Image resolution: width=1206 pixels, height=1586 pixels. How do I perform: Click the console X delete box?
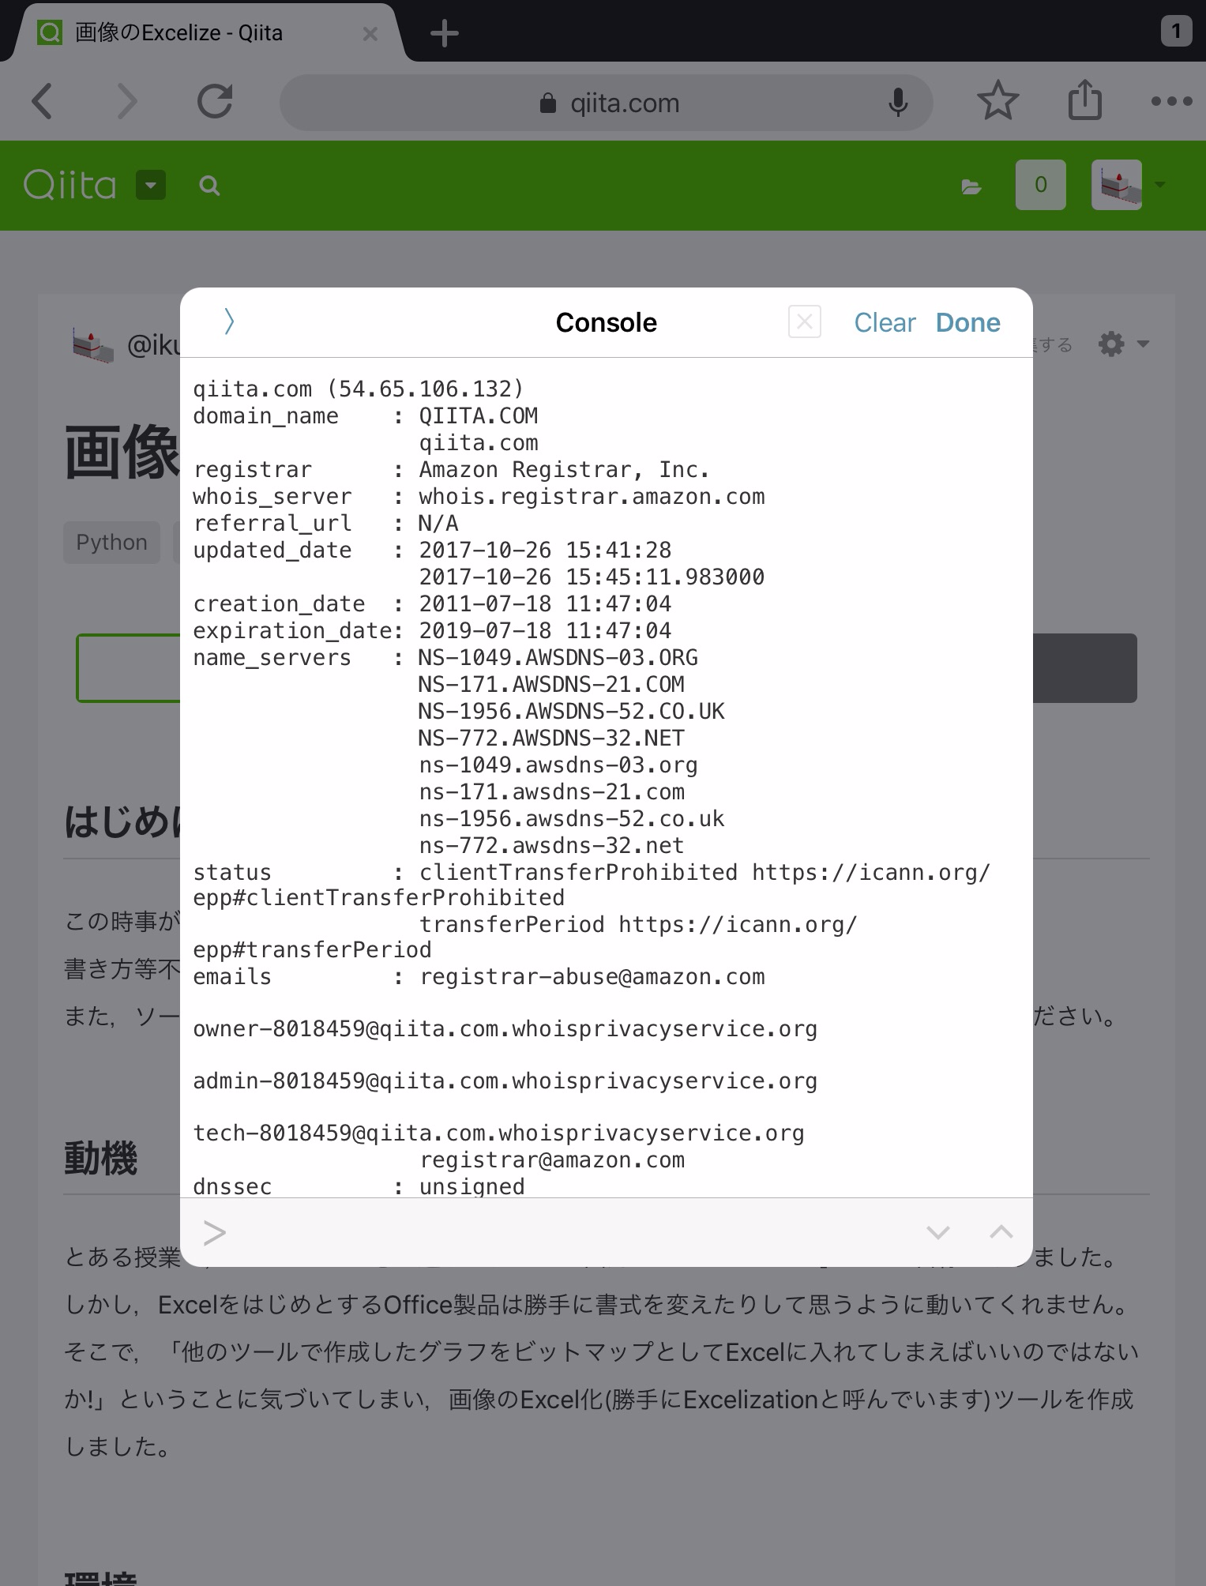[x=805, y=321]
